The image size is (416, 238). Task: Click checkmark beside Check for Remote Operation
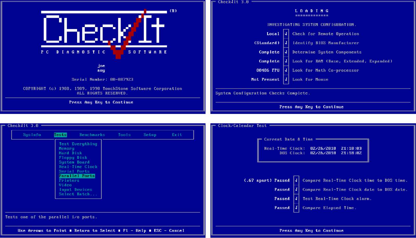point(286,34)
